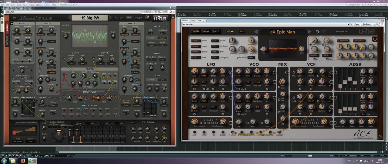Click the u-he logo in BeatZille
Screen dimensions: 388x164
point(161,18)
